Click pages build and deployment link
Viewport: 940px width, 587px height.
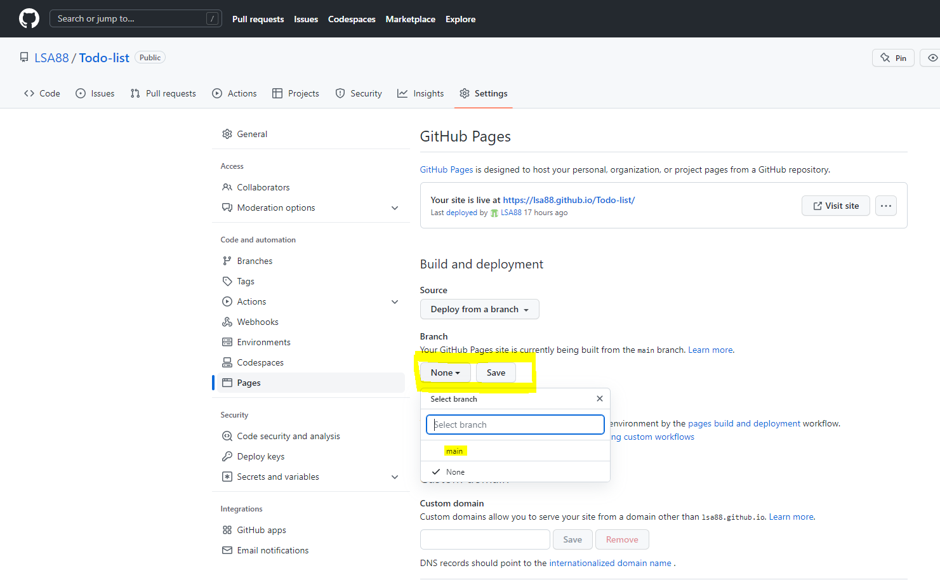click(x=744, y=423)
